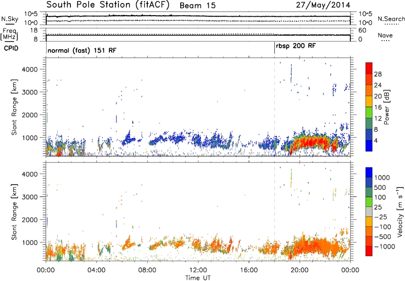Viewport: 405px width, 281px height.
Task: Pick the blue 1000 velocity color
Action: 369,172
